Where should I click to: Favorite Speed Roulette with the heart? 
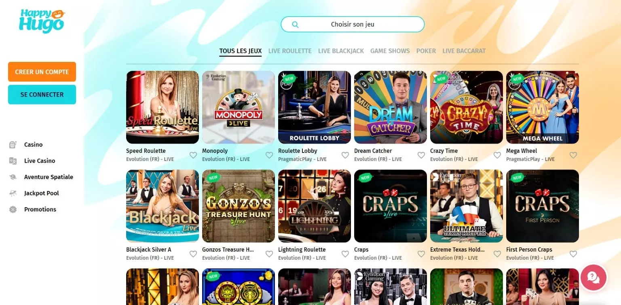(x=193, y=155)
